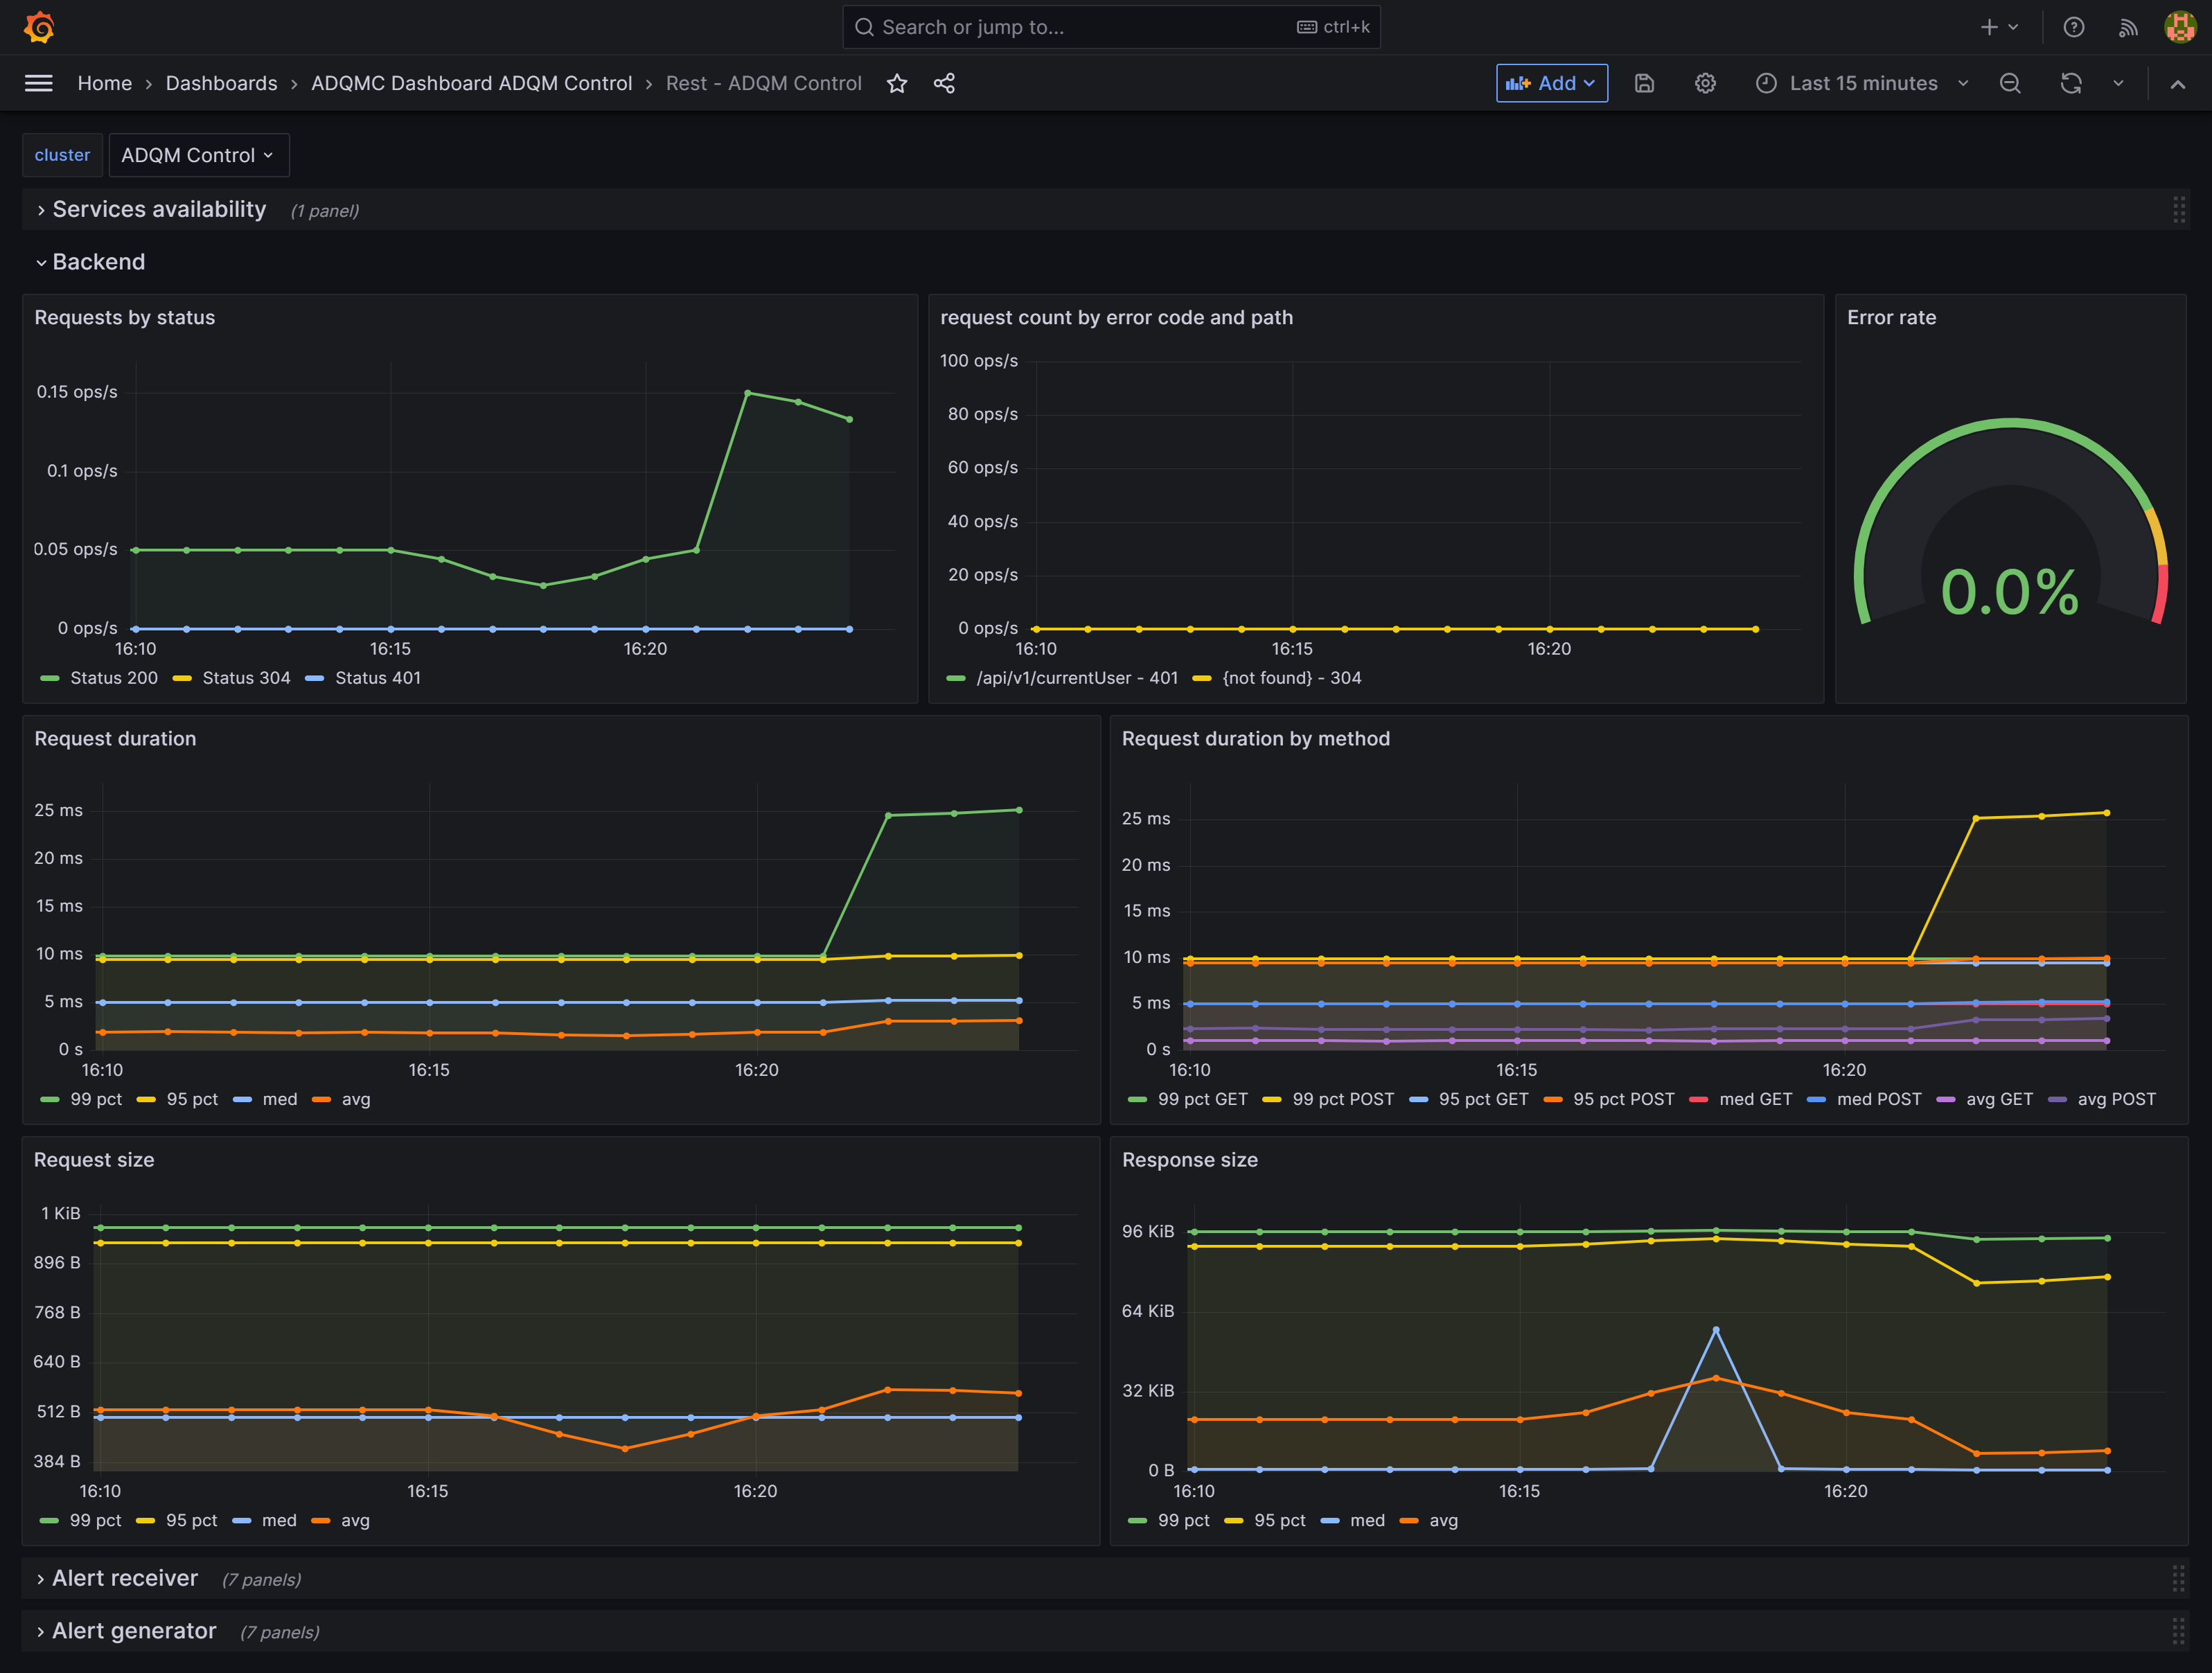Click the Add panel button
This screenshot has height=1673, width=2212.
(x=1551, y=84)
